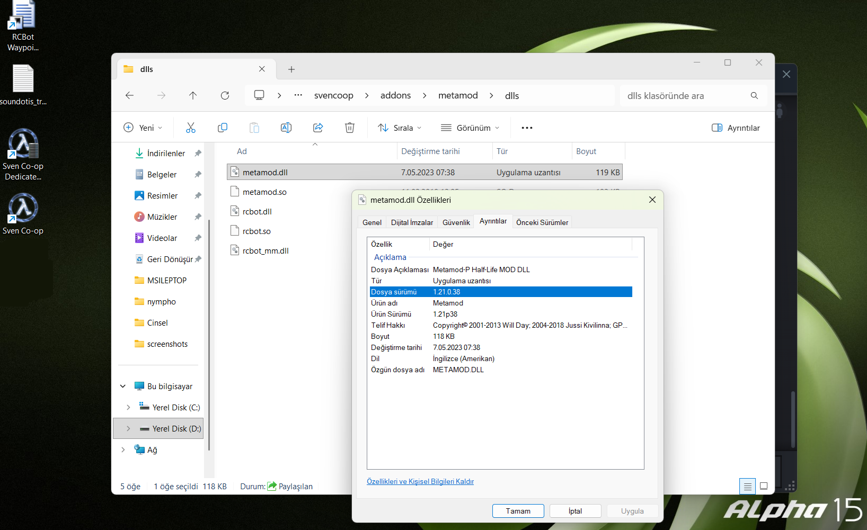This screenshot has height=530, width=867.
Task: Switch to Güvenlik tab
Action: coord(456,222)
